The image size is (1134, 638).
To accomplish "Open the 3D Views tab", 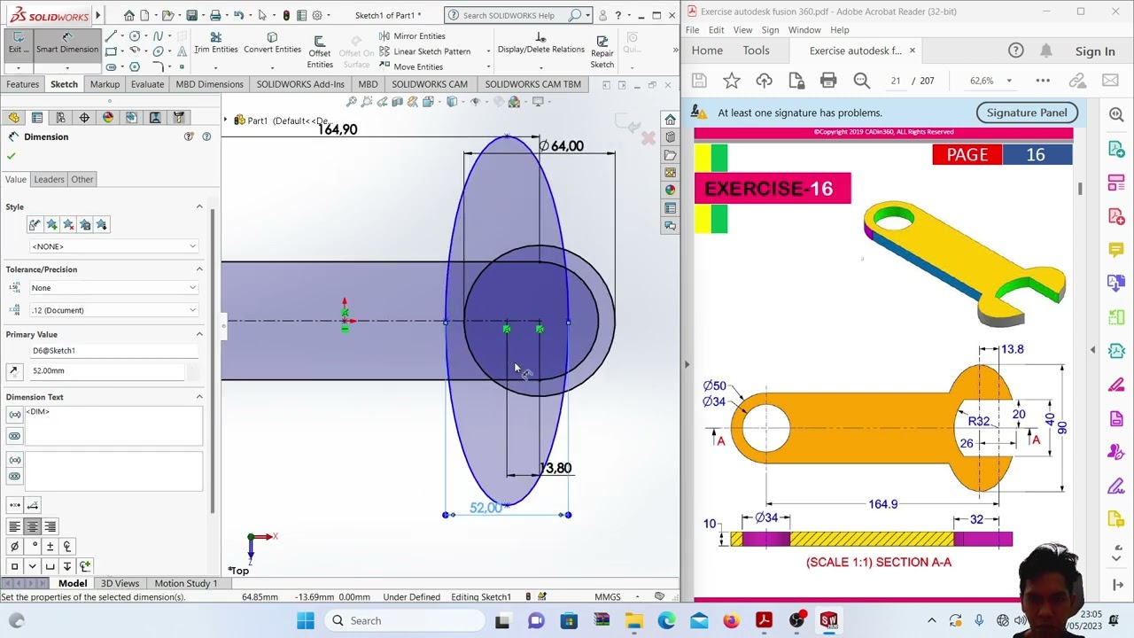I will tap(120, 583).
